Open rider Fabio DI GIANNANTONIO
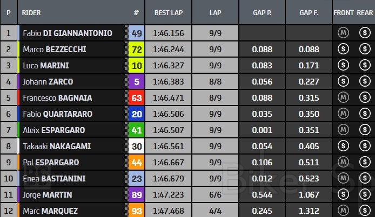375x217 pixels. 68,33
